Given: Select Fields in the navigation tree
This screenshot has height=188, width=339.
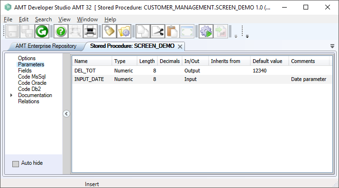Looking at the screenshot, I should click(25, 71).
